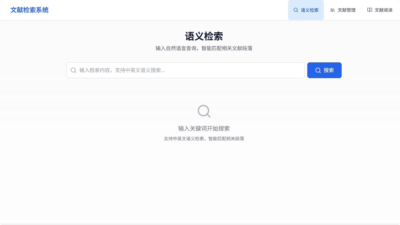Screen dimensions: 400x225
Task: Click the 文献检索系统 logo link
Action: 30,10
